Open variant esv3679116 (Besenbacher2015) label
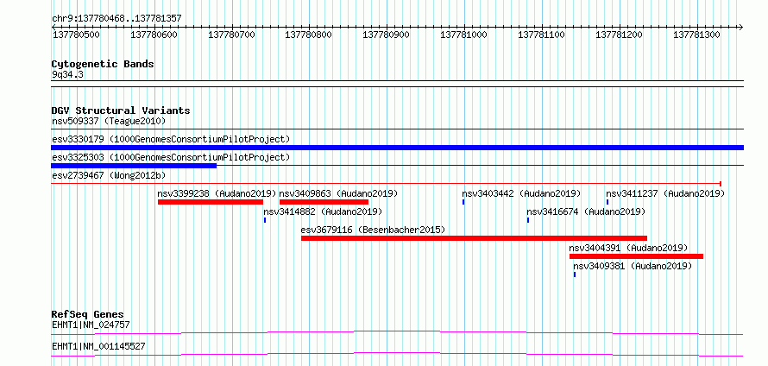The height and width of the screenshot is (366, 768). pyautogui.click(x=373, y=230)
